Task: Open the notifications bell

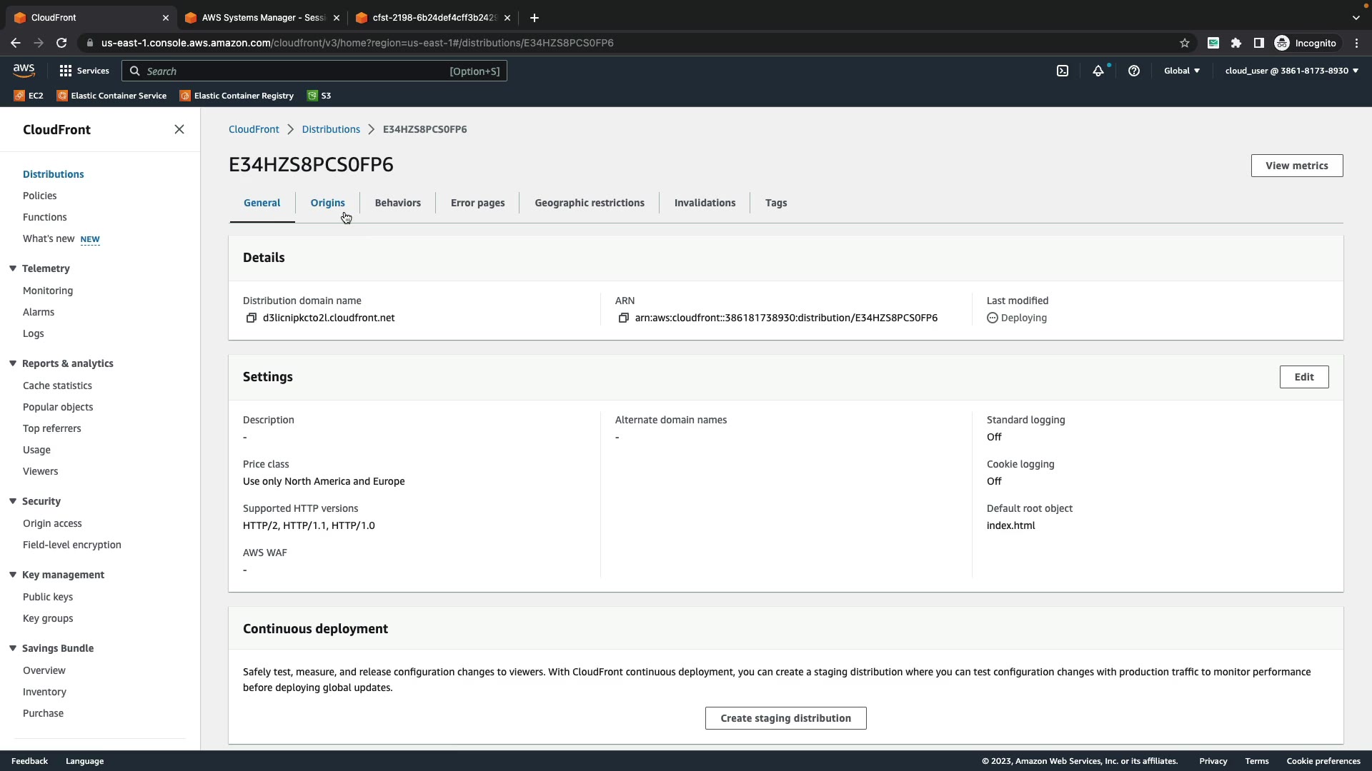Action: (1098, 71)
